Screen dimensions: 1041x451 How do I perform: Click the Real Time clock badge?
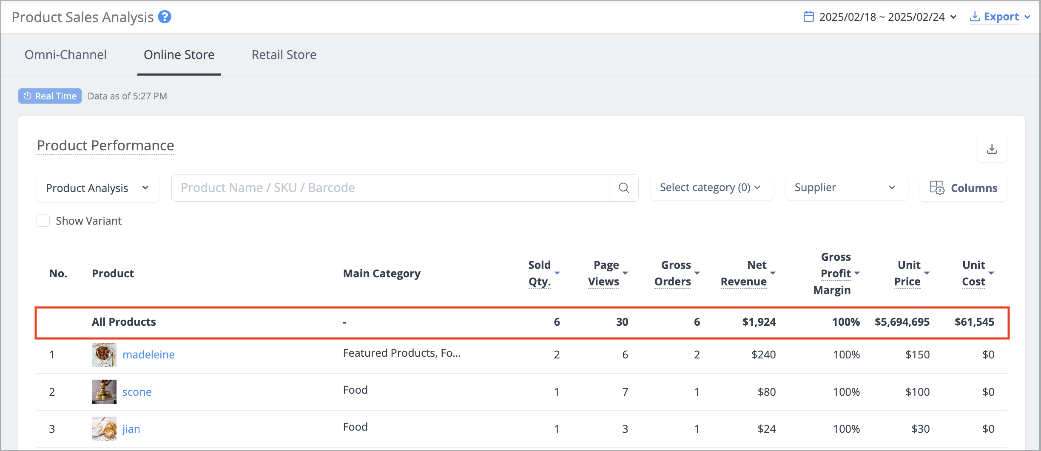[x=50, y=96]
